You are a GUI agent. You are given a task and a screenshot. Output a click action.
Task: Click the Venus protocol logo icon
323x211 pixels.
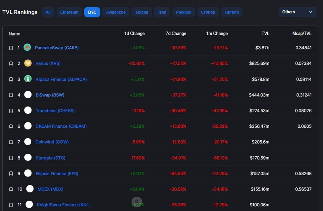[28, 63]
